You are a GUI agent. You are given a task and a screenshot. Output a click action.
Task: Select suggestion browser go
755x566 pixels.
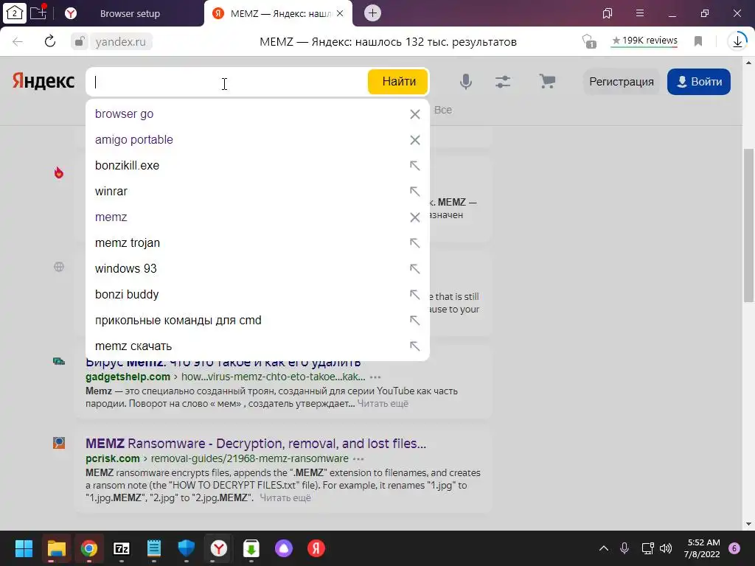tap(124, 114)
